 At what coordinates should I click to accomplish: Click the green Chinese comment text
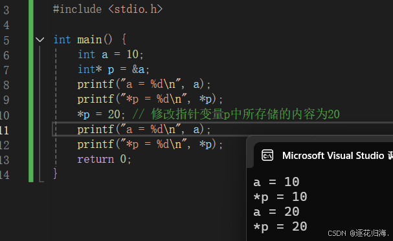(236, 114)
